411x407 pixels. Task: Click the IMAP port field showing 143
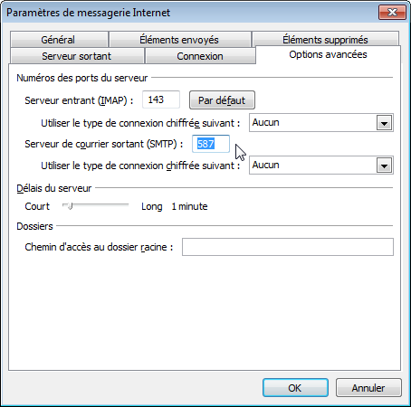[x=161, y=99]
